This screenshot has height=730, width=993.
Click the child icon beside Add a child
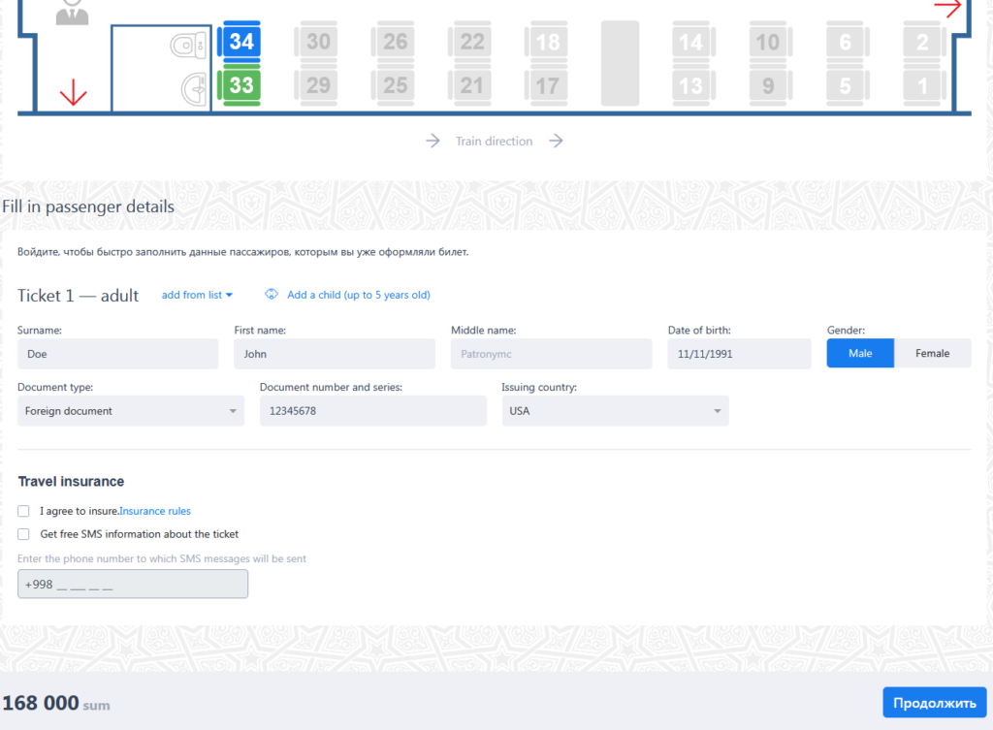pyautogui.click(x=272, y=295)
